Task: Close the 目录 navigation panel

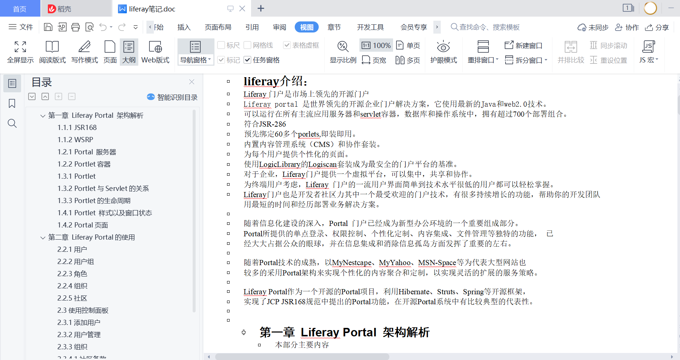Action: point(192,82)
